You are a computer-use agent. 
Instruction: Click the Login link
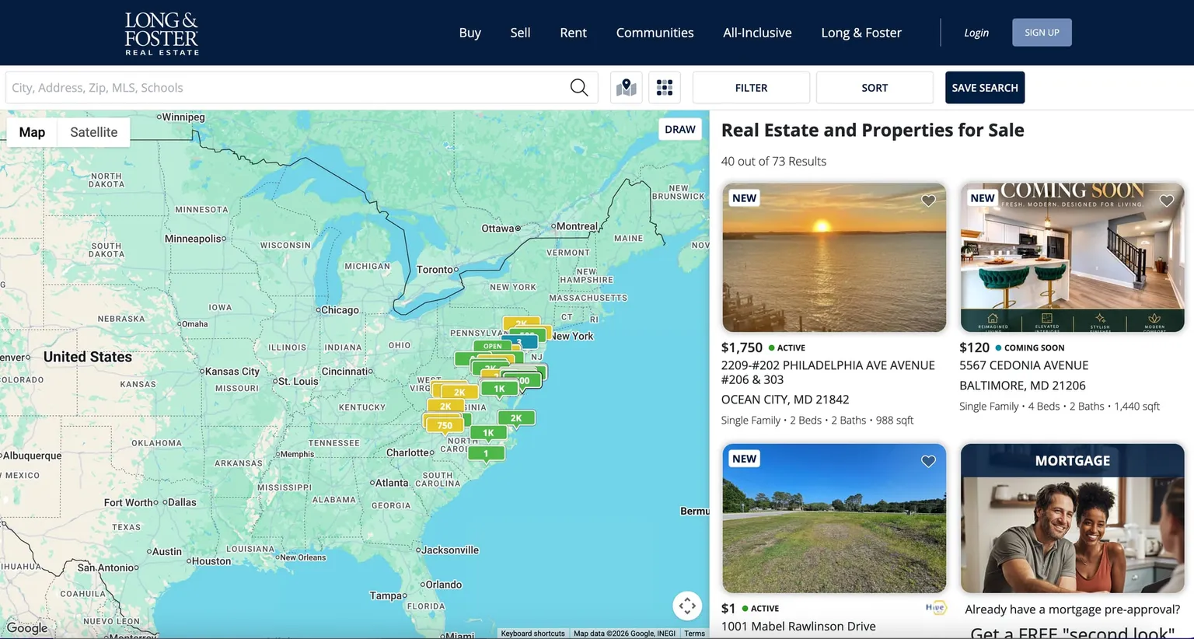coord(976,33)
